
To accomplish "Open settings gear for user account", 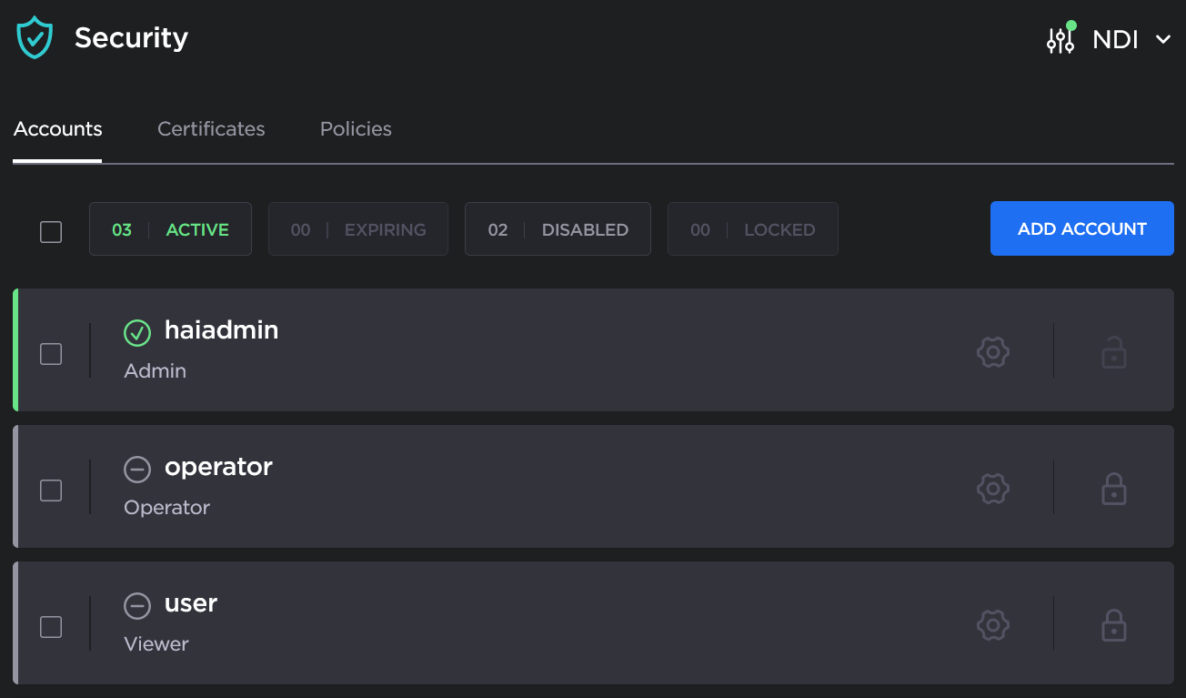I will (993, 625).
